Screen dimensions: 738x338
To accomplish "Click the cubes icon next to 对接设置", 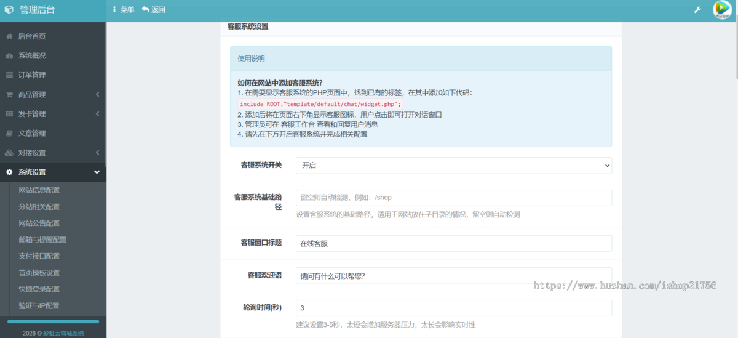I will point(9,153).
